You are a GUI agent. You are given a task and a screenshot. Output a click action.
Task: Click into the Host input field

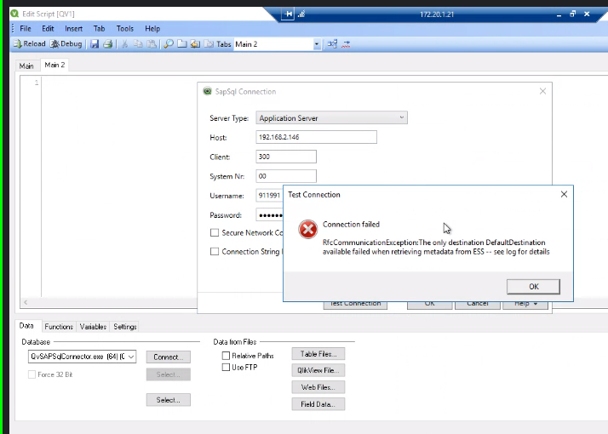tap(316, 137)
